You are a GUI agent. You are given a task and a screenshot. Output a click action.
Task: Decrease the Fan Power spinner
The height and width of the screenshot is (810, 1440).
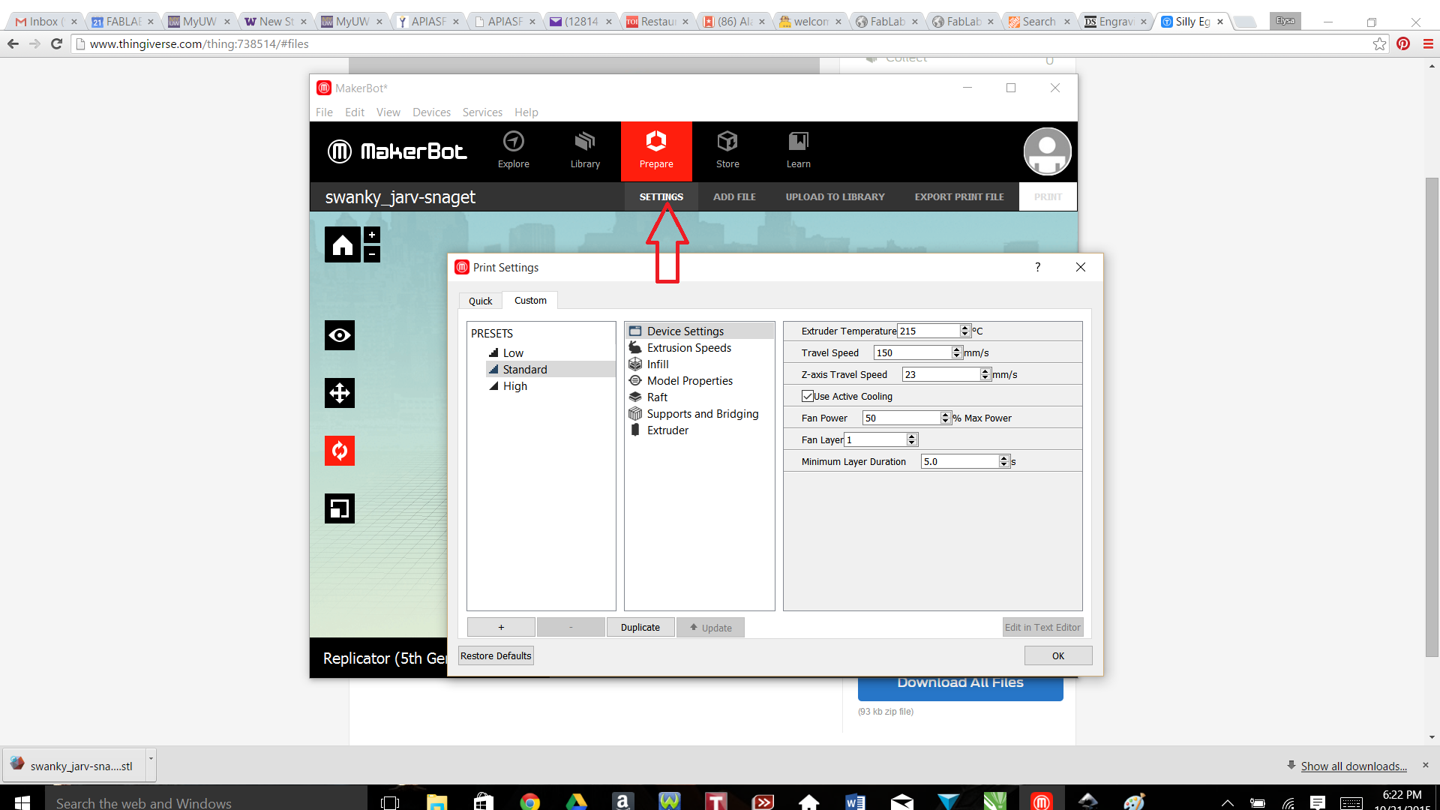pos(945,421)
